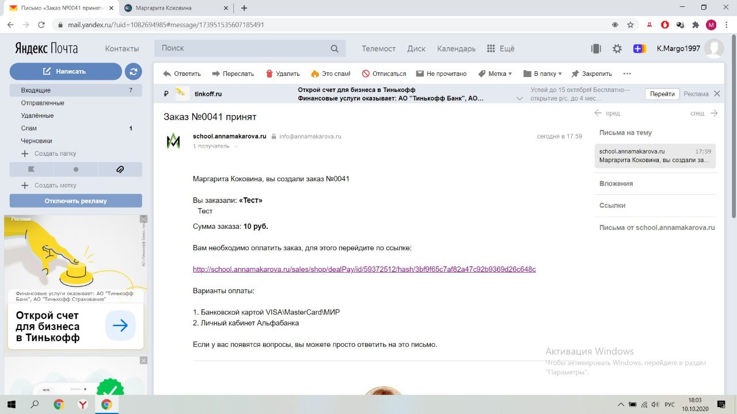Screen dimensions: 737x414
Task: Open the Ещё services menu
Action: (501, 49)
